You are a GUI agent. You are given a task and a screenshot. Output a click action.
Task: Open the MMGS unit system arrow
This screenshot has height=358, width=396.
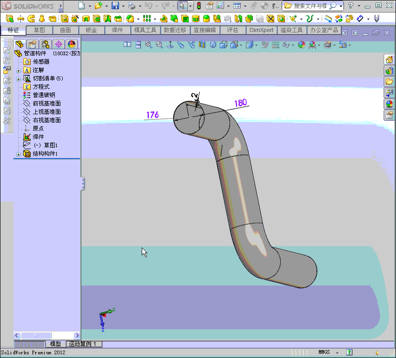pyautogui.click(x=337, y=352)
